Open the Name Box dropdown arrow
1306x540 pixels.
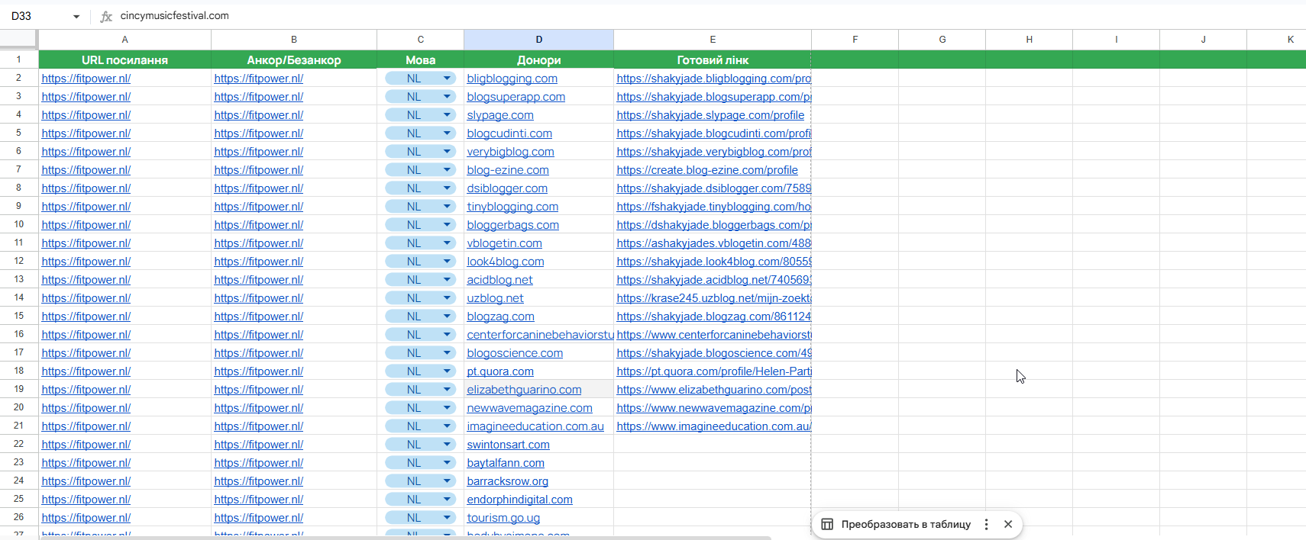pos(76,16)
